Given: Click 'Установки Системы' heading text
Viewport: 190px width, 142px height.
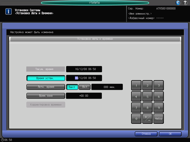Looking at the screenshot, I should pyautogui.click(x=28, y=10).
